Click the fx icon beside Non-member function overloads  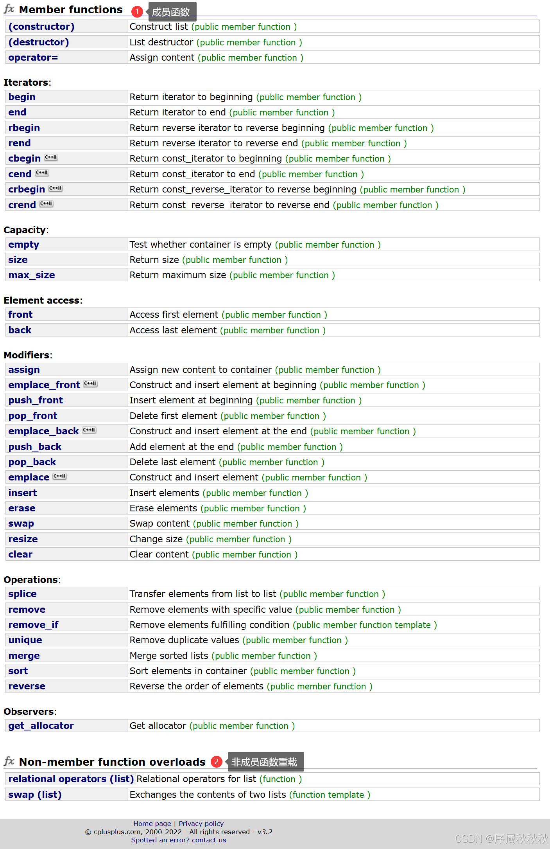pos(9,761)
